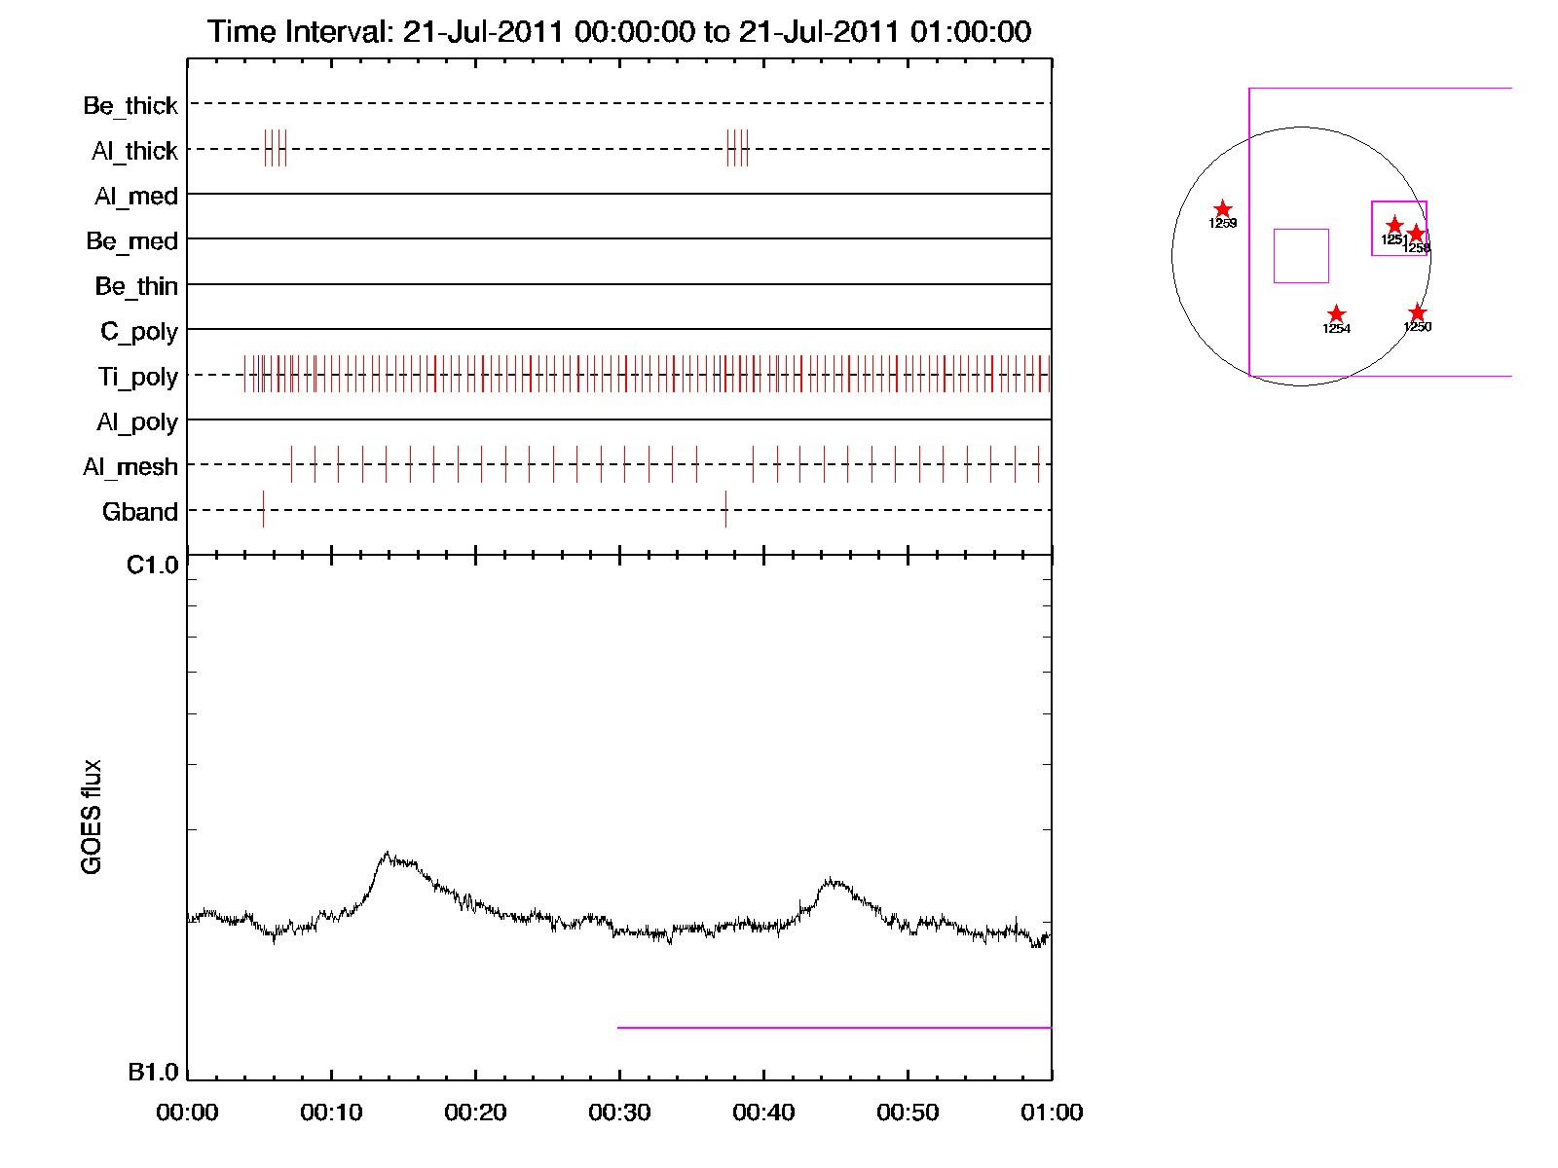Select the red star for region 1254
The width and height of the screenshot is (1558, 1168).
pos(1336,314)
